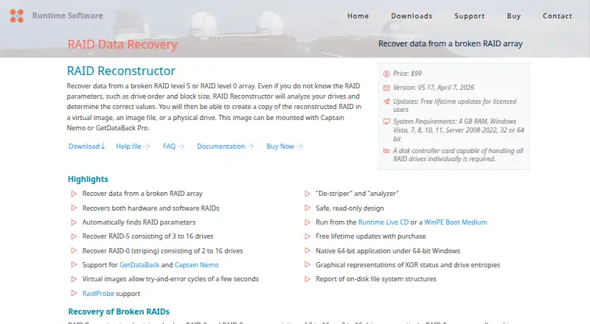Click the Highlights heading

pos(88,179)
